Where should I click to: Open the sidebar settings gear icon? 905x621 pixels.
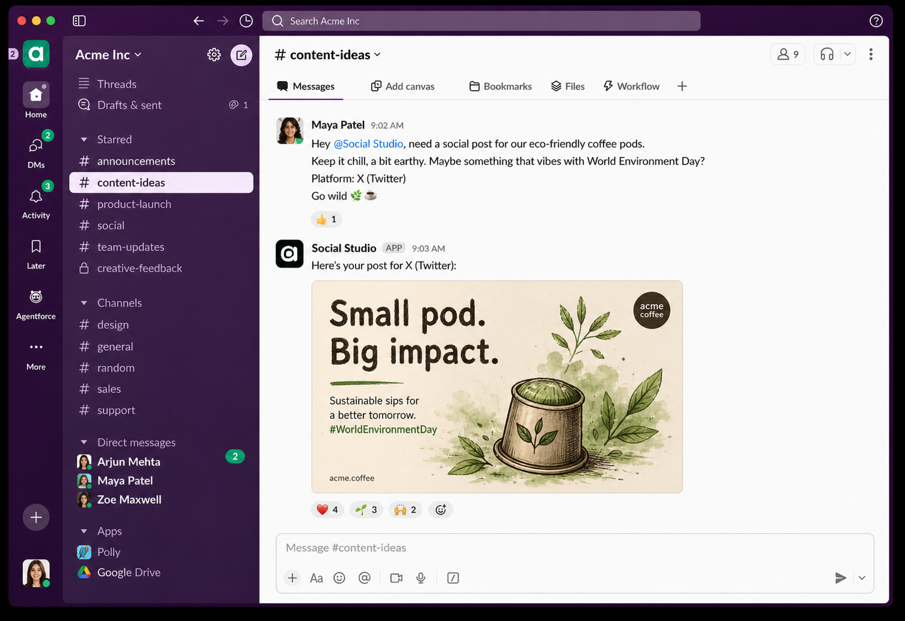pyautogui.click(x=214, y=54)
